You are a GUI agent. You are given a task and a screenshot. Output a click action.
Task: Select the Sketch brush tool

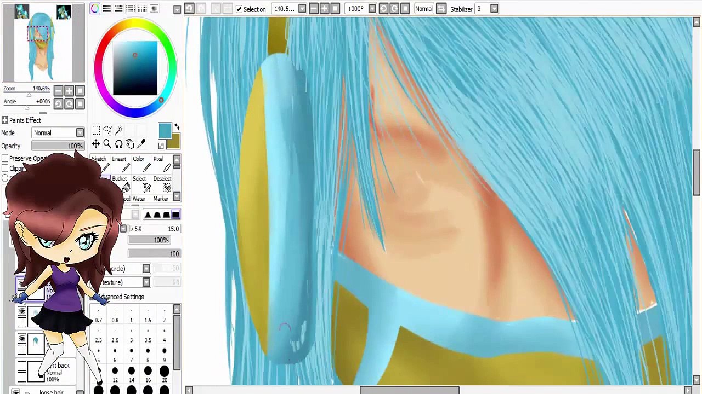(99, 164)
